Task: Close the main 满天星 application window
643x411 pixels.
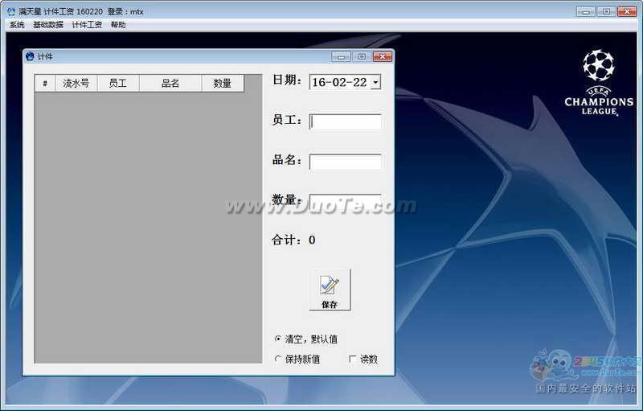Action: [x=627, y=11]
